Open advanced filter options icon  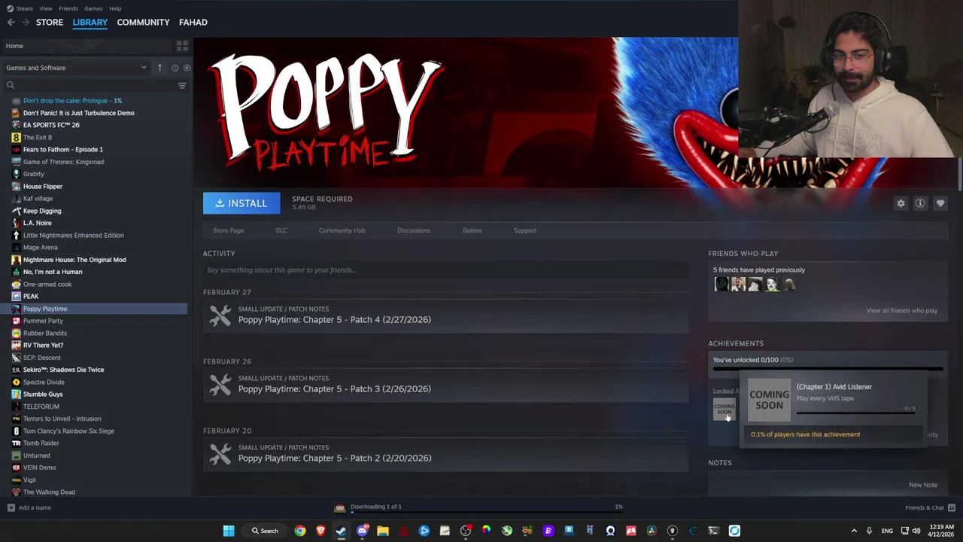pyautogui.click(x=182, y=86)
